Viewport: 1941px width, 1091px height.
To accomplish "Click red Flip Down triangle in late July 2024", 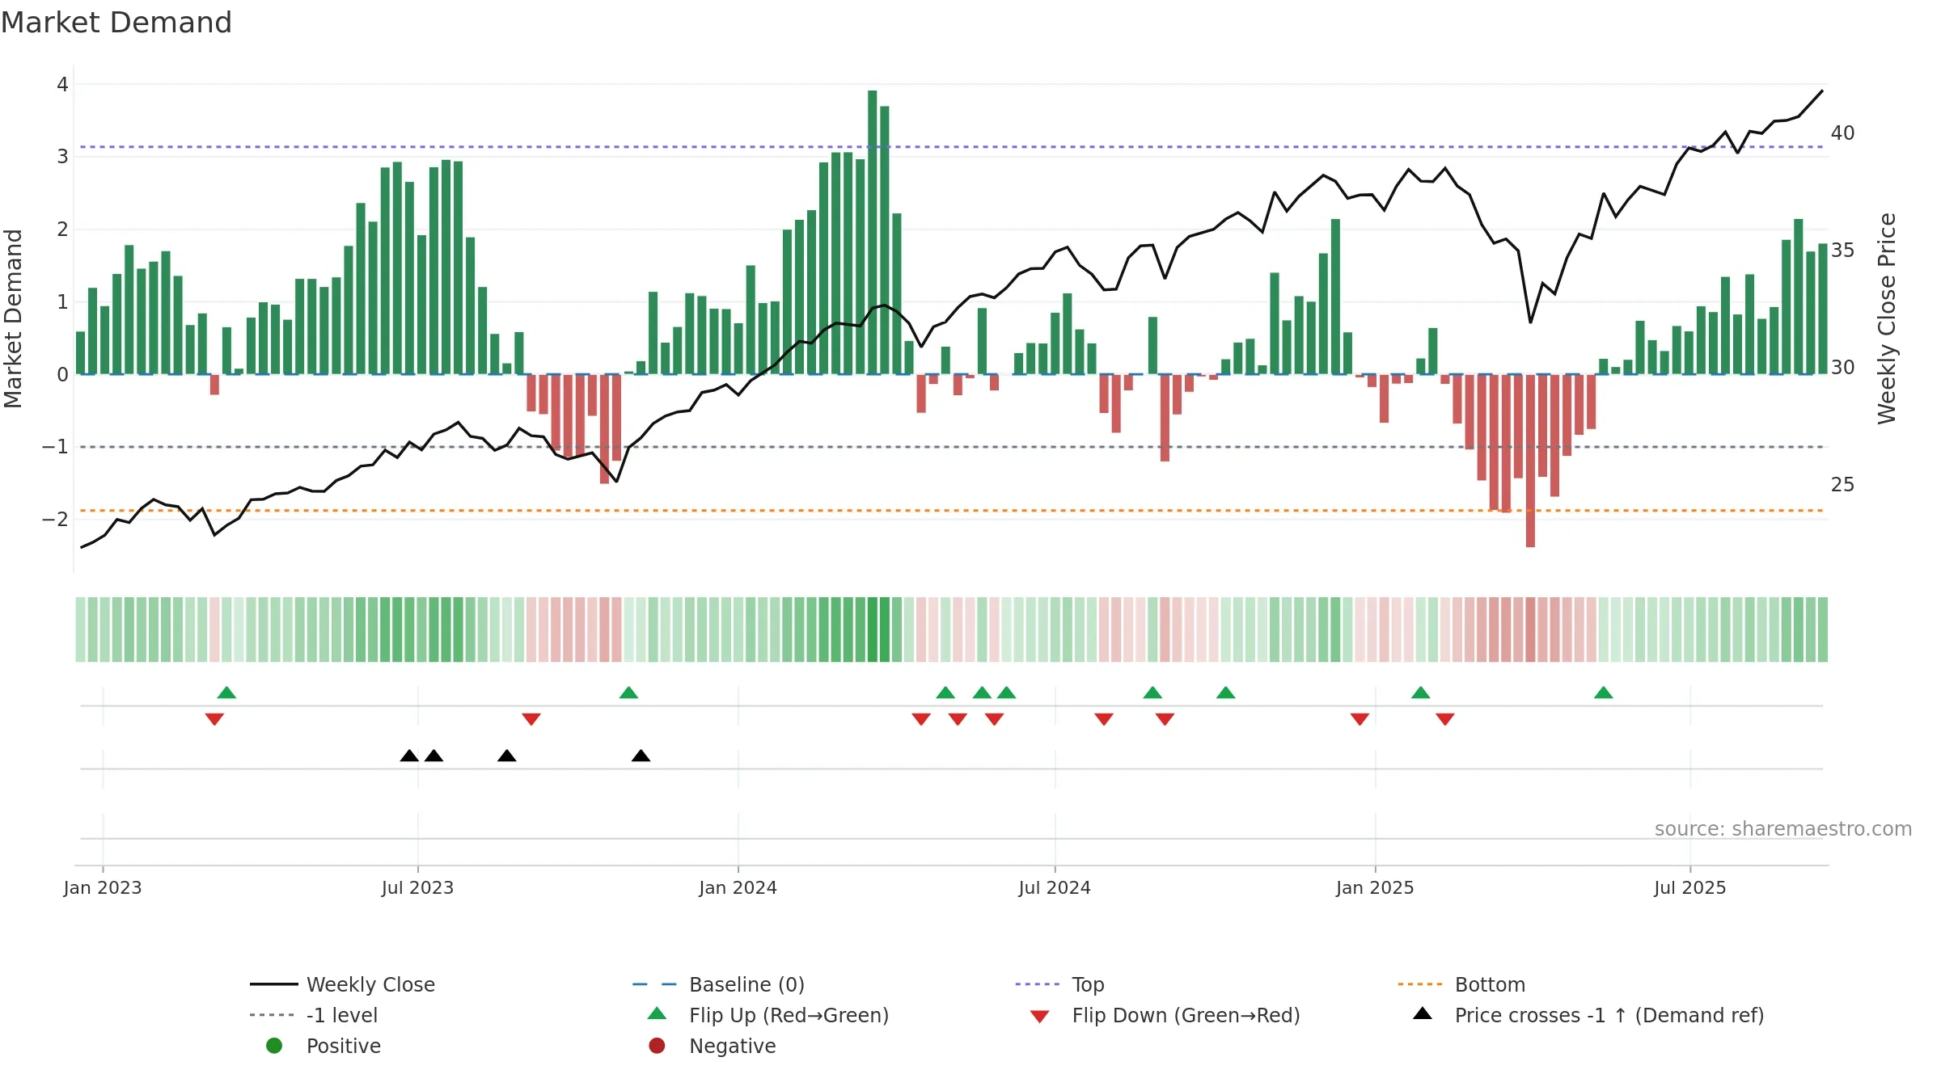I will click(1104, 719).
